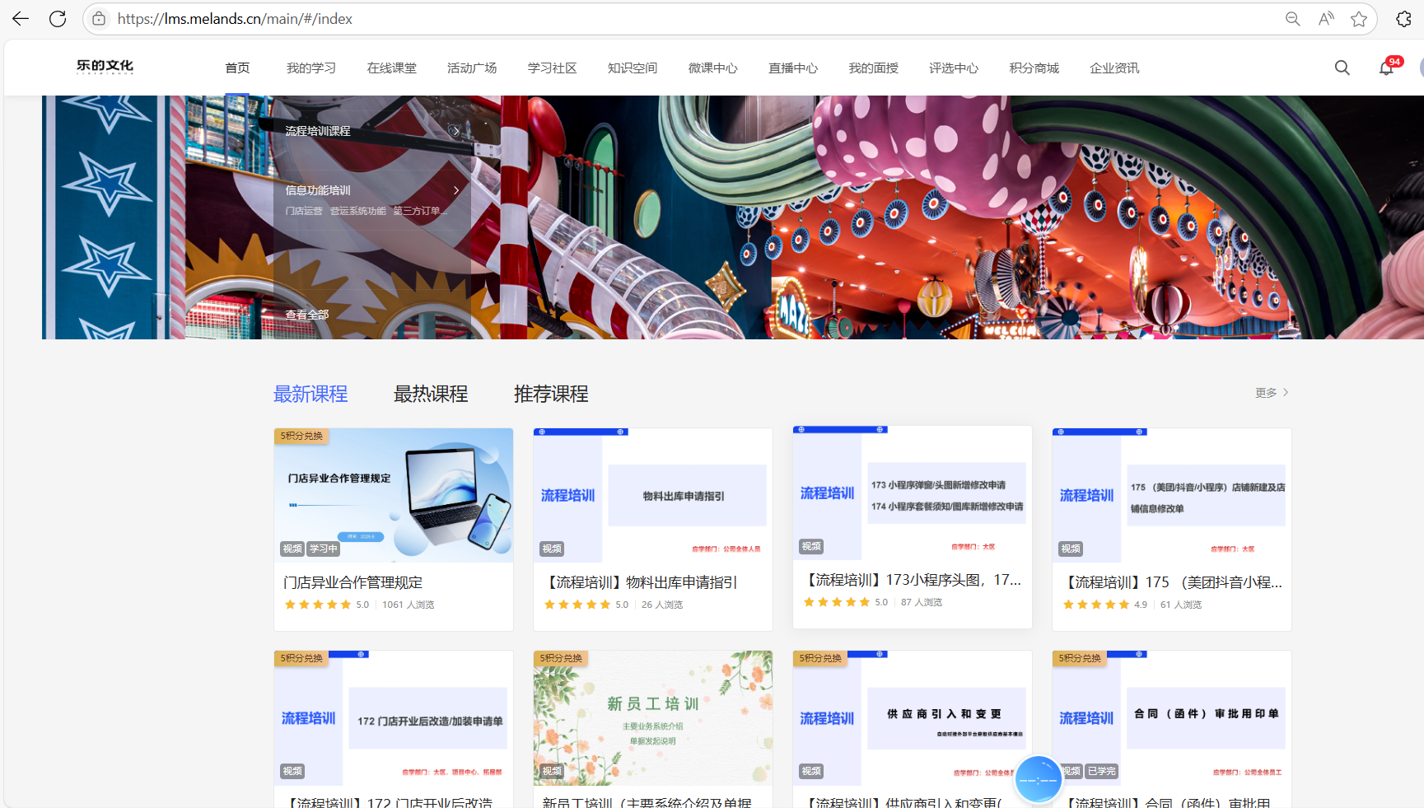Screen dimensions: 1424x808
Task: Click 查看全部 link on the banner
Action: [x=306, y=315]
